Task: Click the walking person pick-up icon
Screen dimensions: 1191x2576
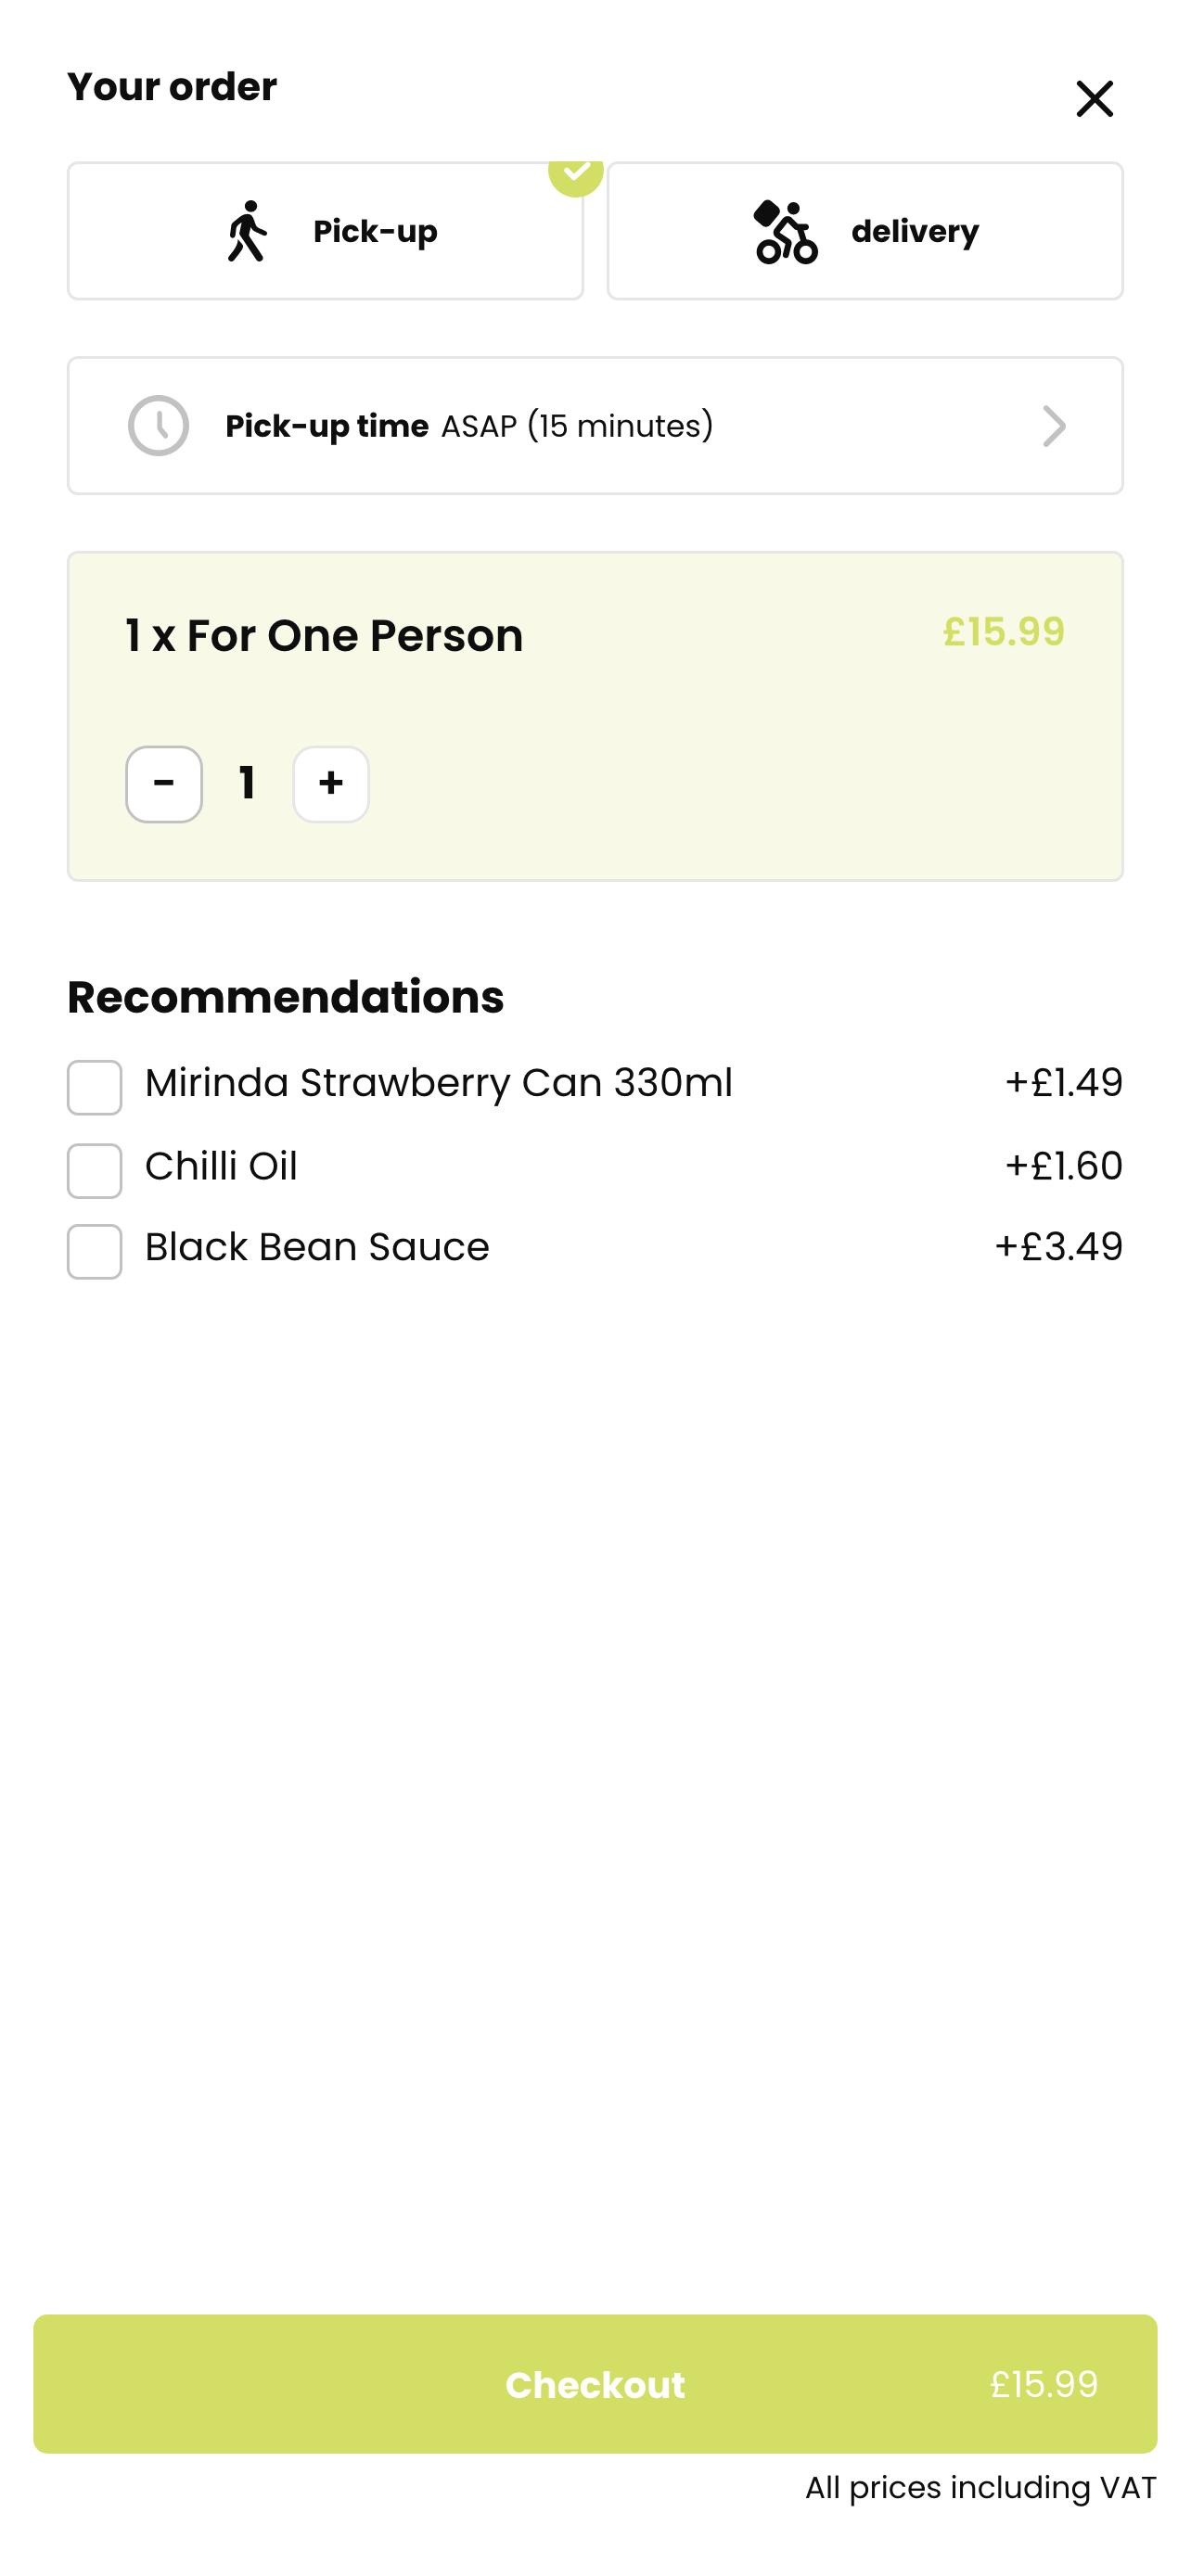Action: click(x=246, y=231)
